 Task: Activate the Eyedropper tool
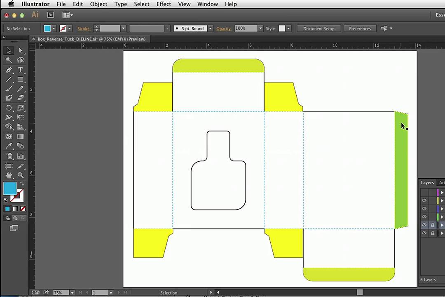[9, 146]
